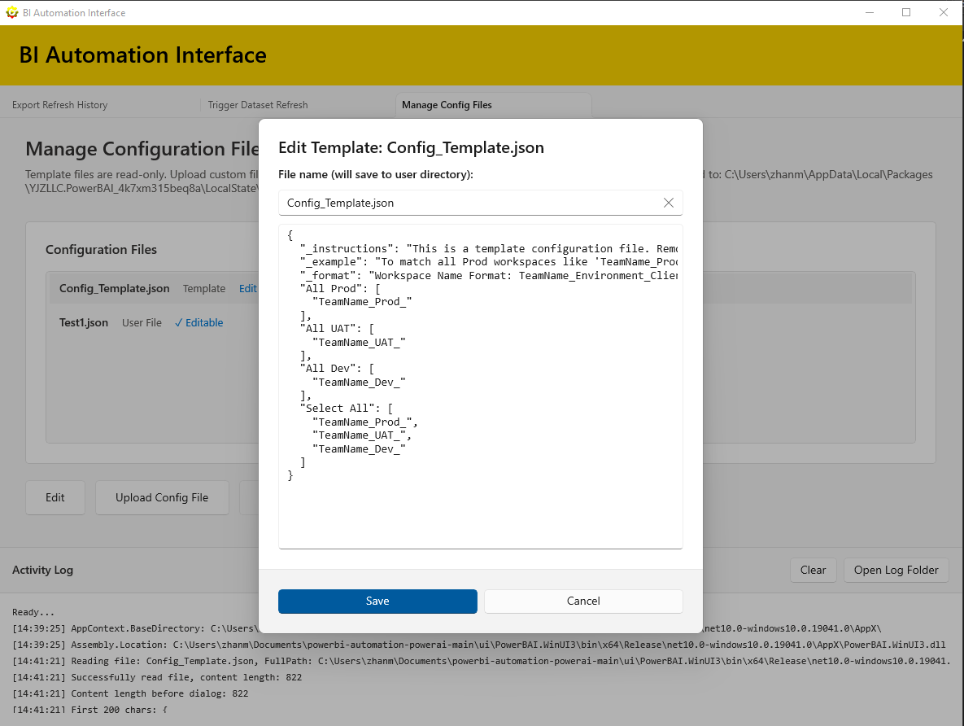Click the BI Automation Interface title bar icon
The height and width of the screenshot is (726, 964).
pyautogui.click(x=11, y=12)
